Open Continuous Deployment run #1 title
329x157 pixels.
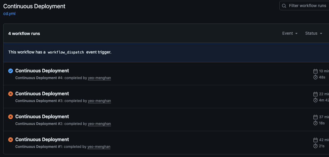(x=42, y=139)
